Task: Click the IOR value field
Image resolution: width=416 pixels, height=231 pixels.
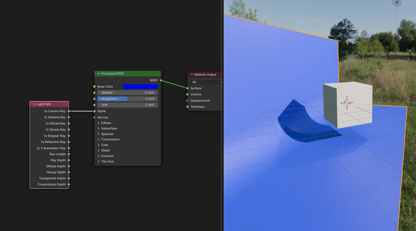Action: pos(127,105)
